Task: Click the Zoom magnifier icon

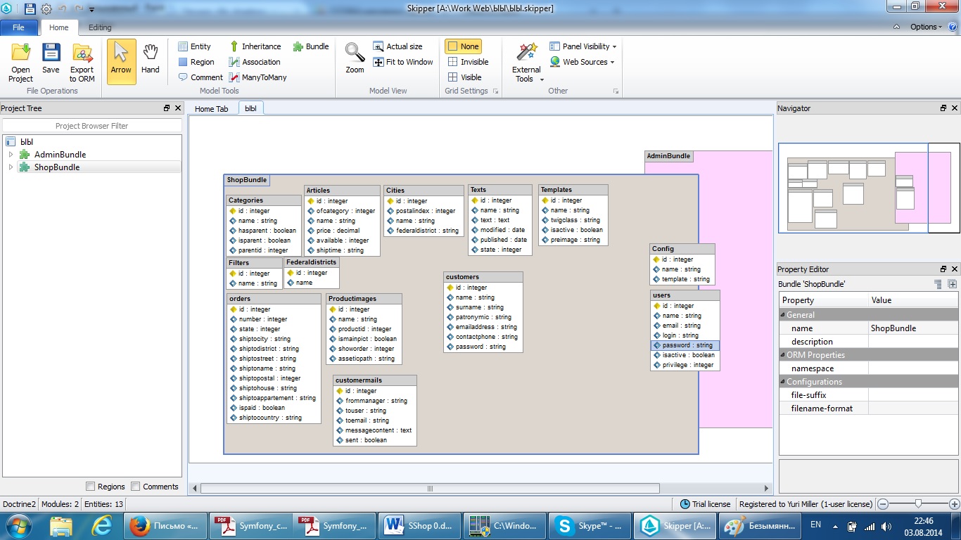Action: click(x=355, y=54)
